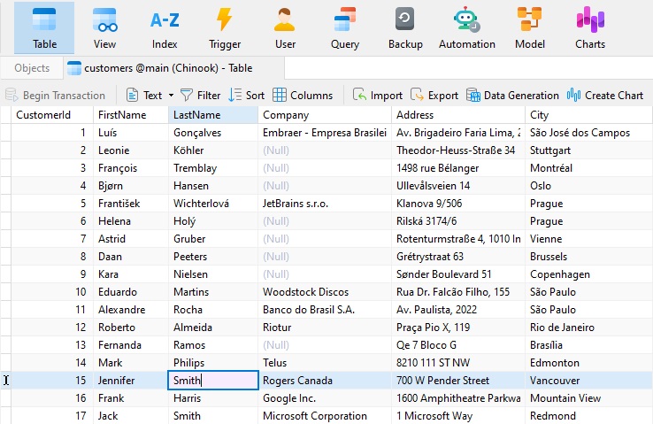Click Create Chart

coord(604,96)
